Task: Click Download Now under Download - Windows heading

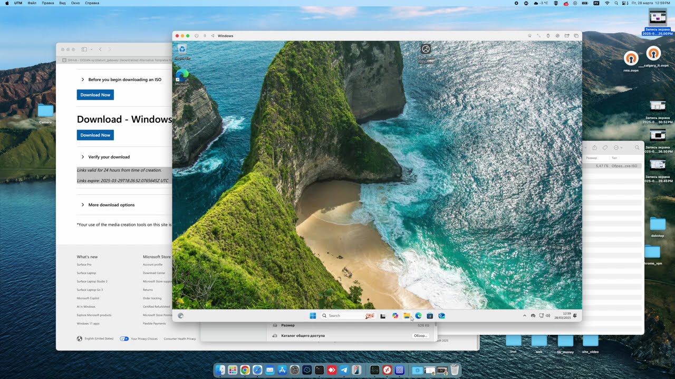Action: point(95,135)
